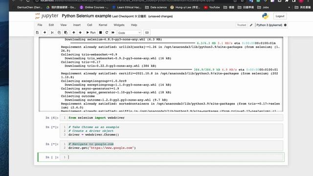Interrupt the kernel with stop icon
313x176 pixels.
(101, 33)
